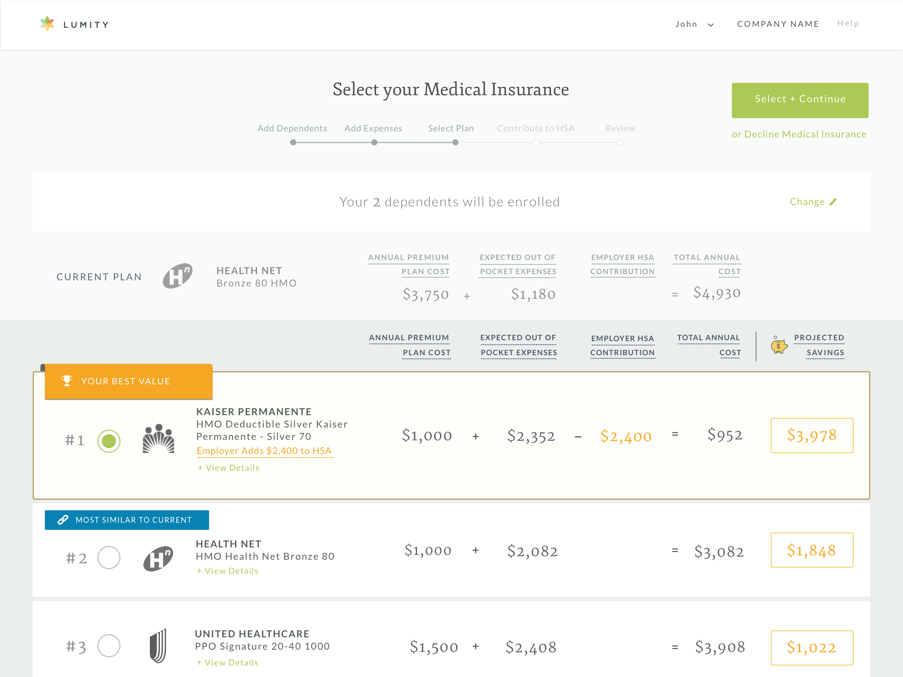This screenshot has height=677, width=903.
Task: Click the or Decline Medical Insurance link
Action: point(799,134)
